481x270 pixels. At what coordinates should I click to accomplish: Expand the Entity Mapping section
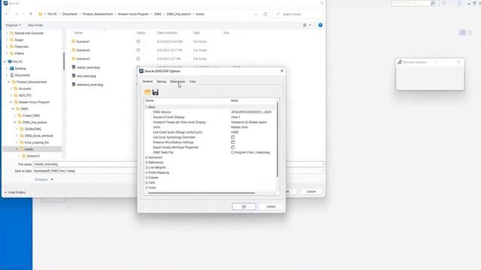pos(147,172)
